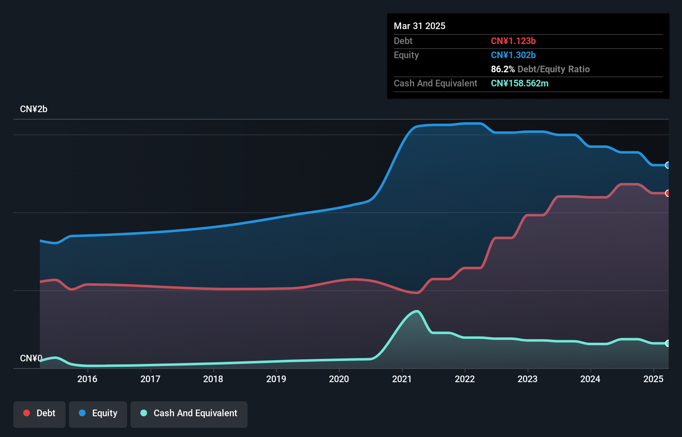The height and width of the screenshot is (437, 682).
Task: Click the 2016 x-axis label
Action: [x=87, y=379]
